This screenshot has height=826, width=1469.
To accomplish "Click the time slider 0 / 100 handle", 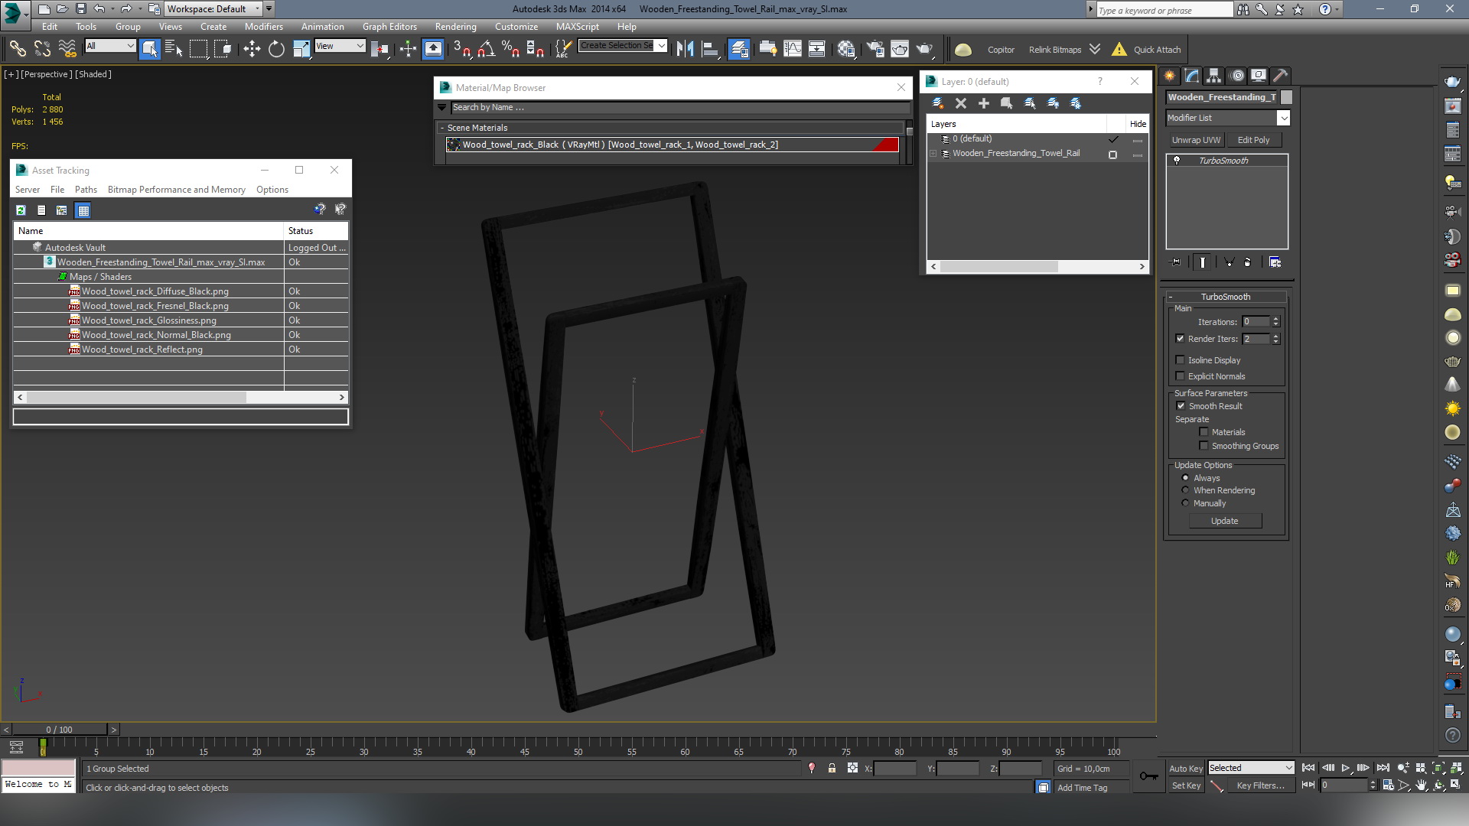I will coord(59,730).
